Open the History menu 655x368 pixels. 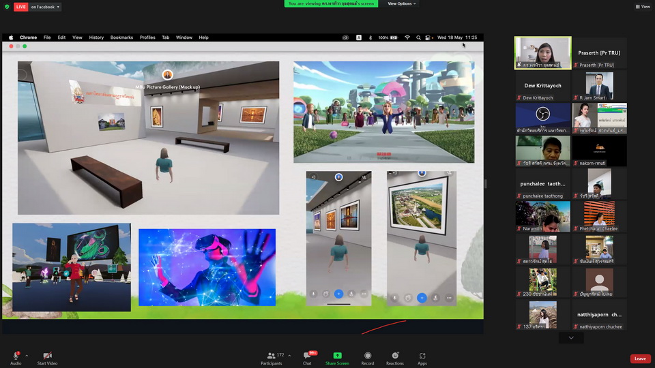[x=96, y=37]
